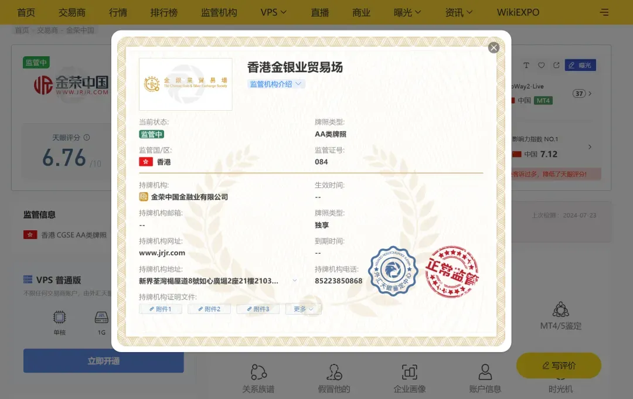Click licensed institution 金荣中国金融业有限公司
633x399 pixels.
(x=189, y=197)
